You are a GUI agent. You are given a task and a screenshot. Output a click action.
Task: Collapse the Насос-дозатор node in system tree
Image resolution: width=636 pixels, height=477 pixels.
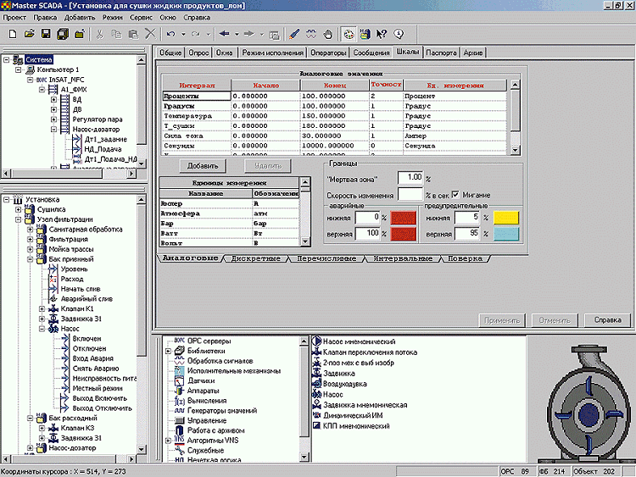(53, 130)
